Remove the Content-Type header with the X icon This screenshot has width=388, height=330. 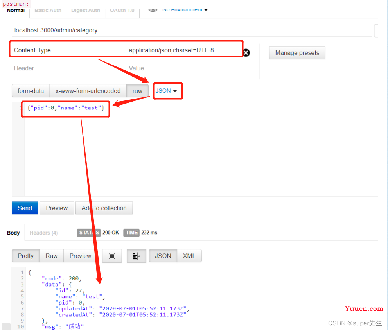(246, 53)
